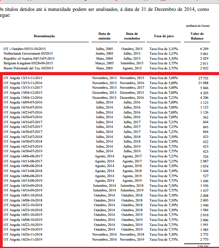Image resolution: width=219 pixels, height=248 pixels.
Task: Click reimbursement date 'Setembro, 2015'
Action: tap(132, 63)
